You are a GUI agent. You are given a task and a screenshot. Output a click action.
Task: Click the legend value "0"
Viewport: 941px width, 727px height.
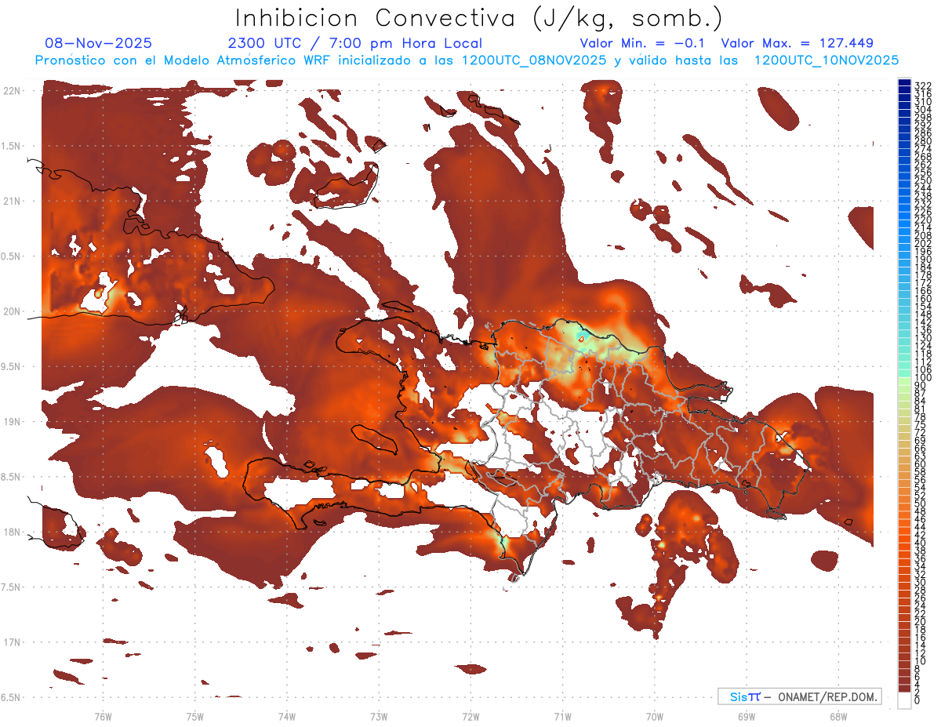[x=917, y=700]
